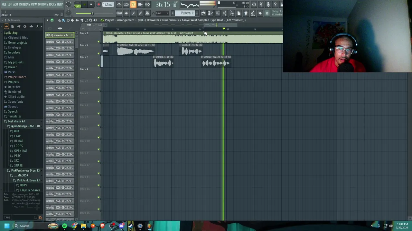This screenshot has height=231, width=412.
Task: Click the Stop button in transport
Action: pyautogui.click(x=91, y=4)
